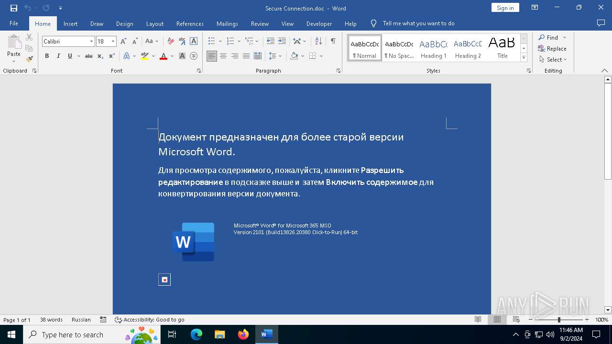Image resolution: width=612 pixels, height=344 pixels.
Task: Open Styles pane launcher
Action: click(x=529, y=71)
